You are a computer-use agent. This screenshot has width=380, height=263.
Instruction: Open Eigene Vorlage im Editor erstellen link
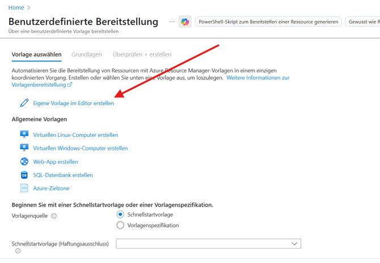pyautogui.click(x=73, y=104)
